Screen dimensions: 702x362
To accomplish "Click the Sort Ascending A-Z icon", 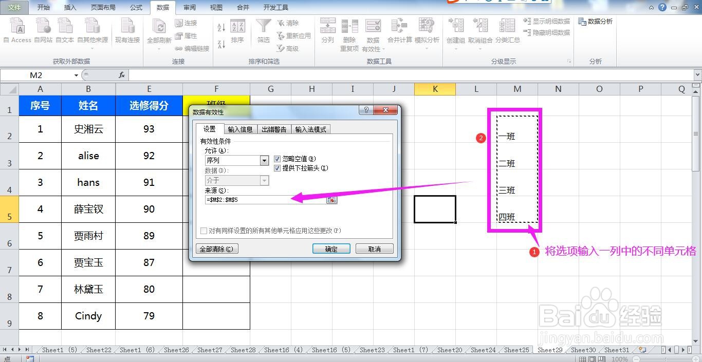I will pyautogui.click(x=221, y=27).
